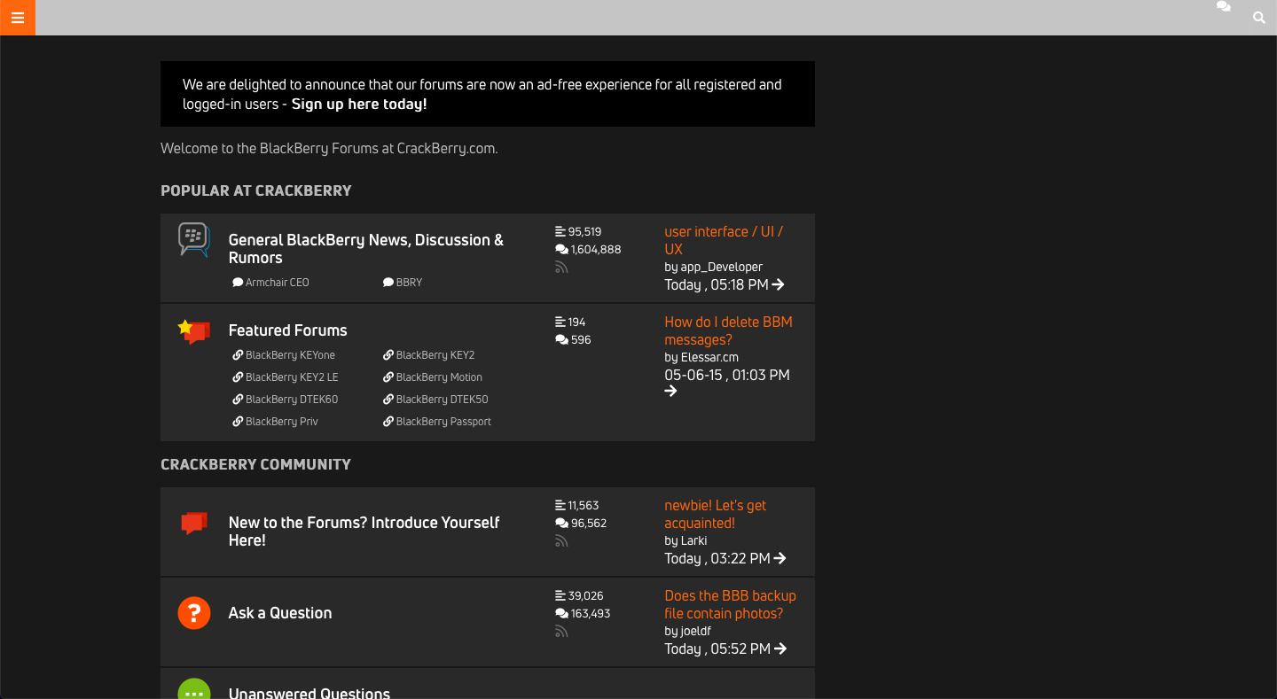Click Sign up here today! link
This screenshot has width=1277, height=699.
[359, 104]
